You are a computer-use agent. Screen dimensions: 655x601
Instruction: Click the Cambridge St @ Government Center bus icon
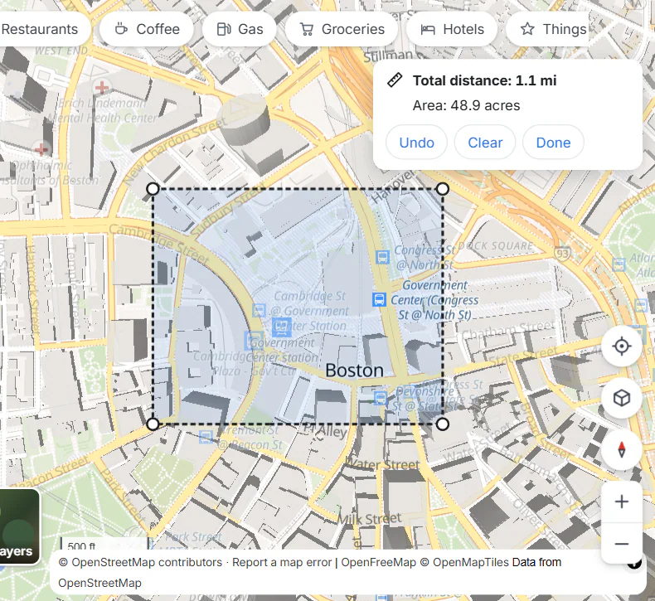pos(259,310)
